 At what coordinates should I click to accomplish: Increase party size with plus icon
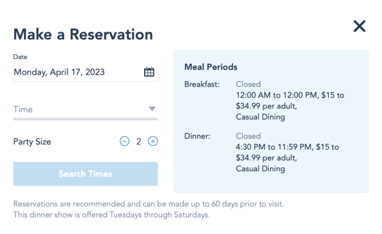pos(153,142)
